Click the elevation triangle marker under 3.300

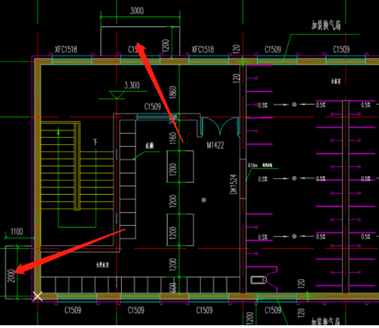click(116, 94)
